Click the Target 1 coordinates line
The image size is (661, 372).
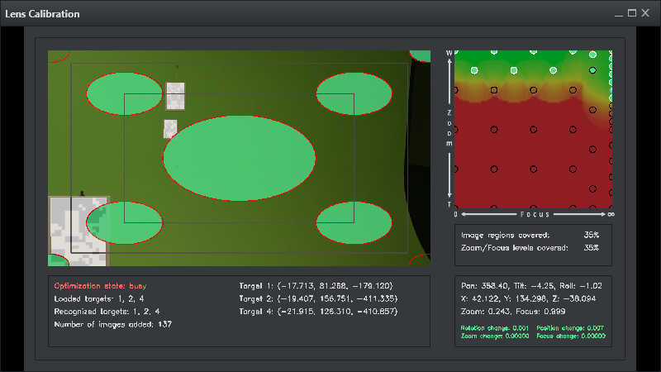pyautogui.click(x=317, y=285)
